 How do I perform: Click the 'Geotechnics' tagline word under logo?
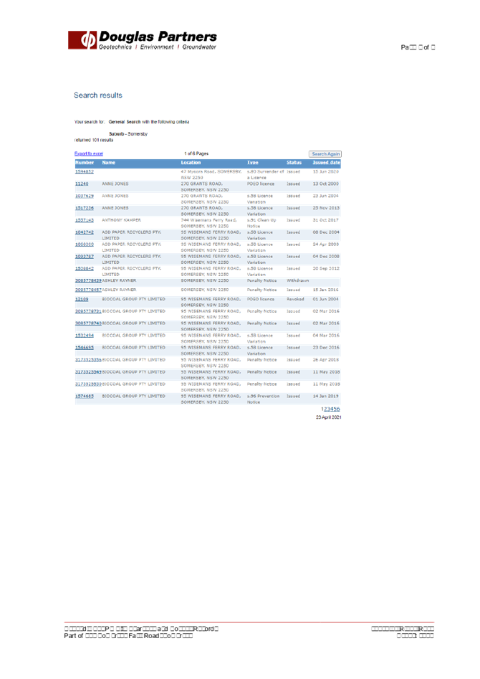coord(115,47)
